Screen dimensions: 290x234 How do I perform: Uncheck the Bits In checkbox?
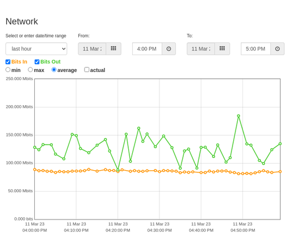tap(8, 62)
